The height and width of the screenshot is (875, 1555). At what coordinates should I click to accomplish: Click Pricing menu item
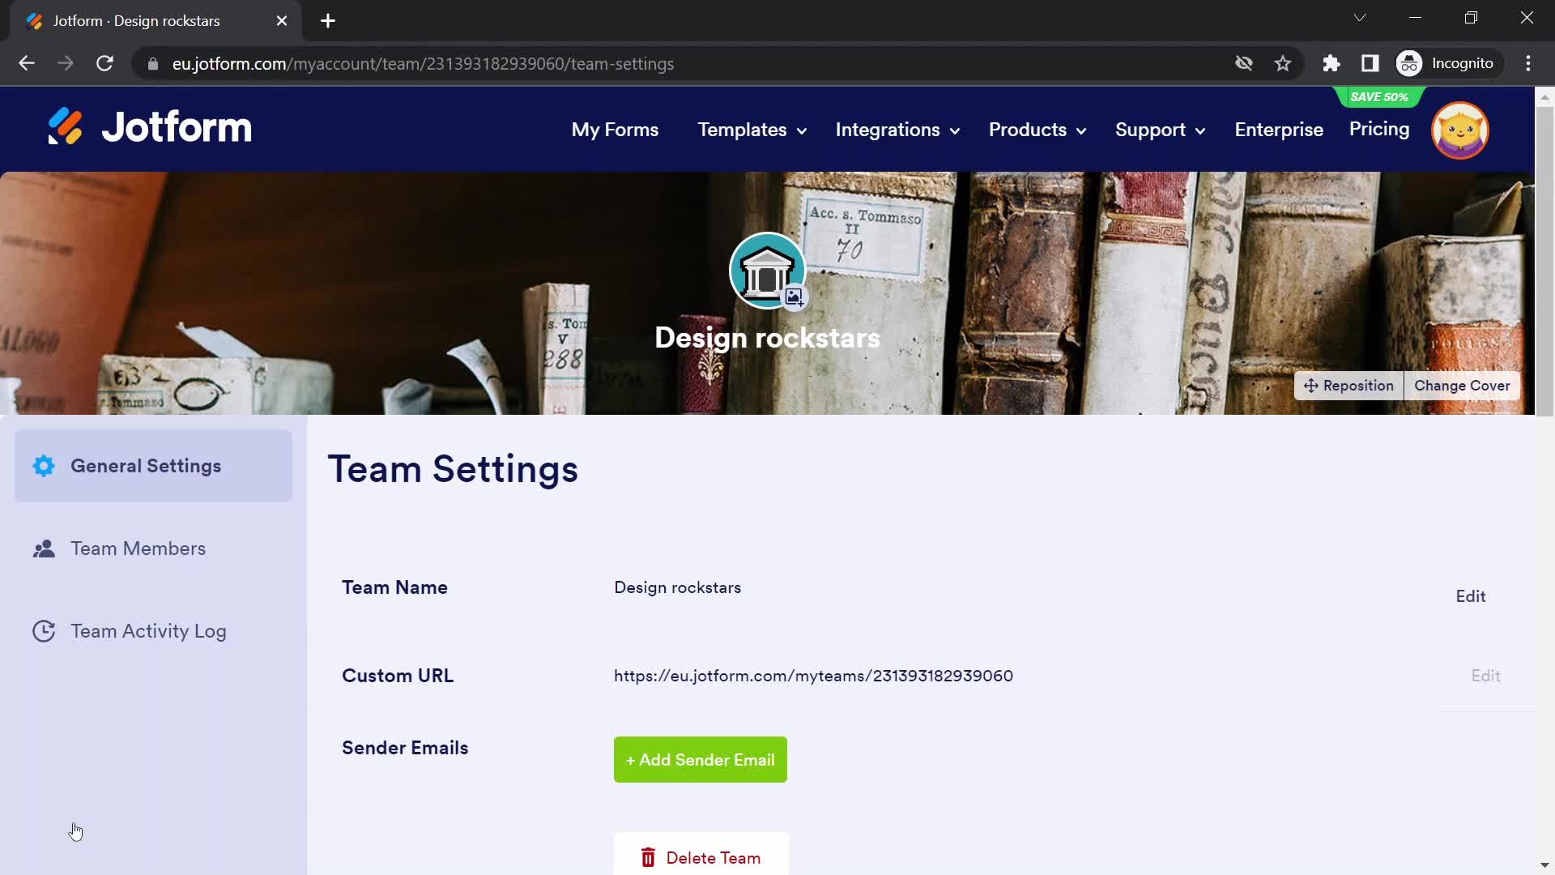point(1380,130)
